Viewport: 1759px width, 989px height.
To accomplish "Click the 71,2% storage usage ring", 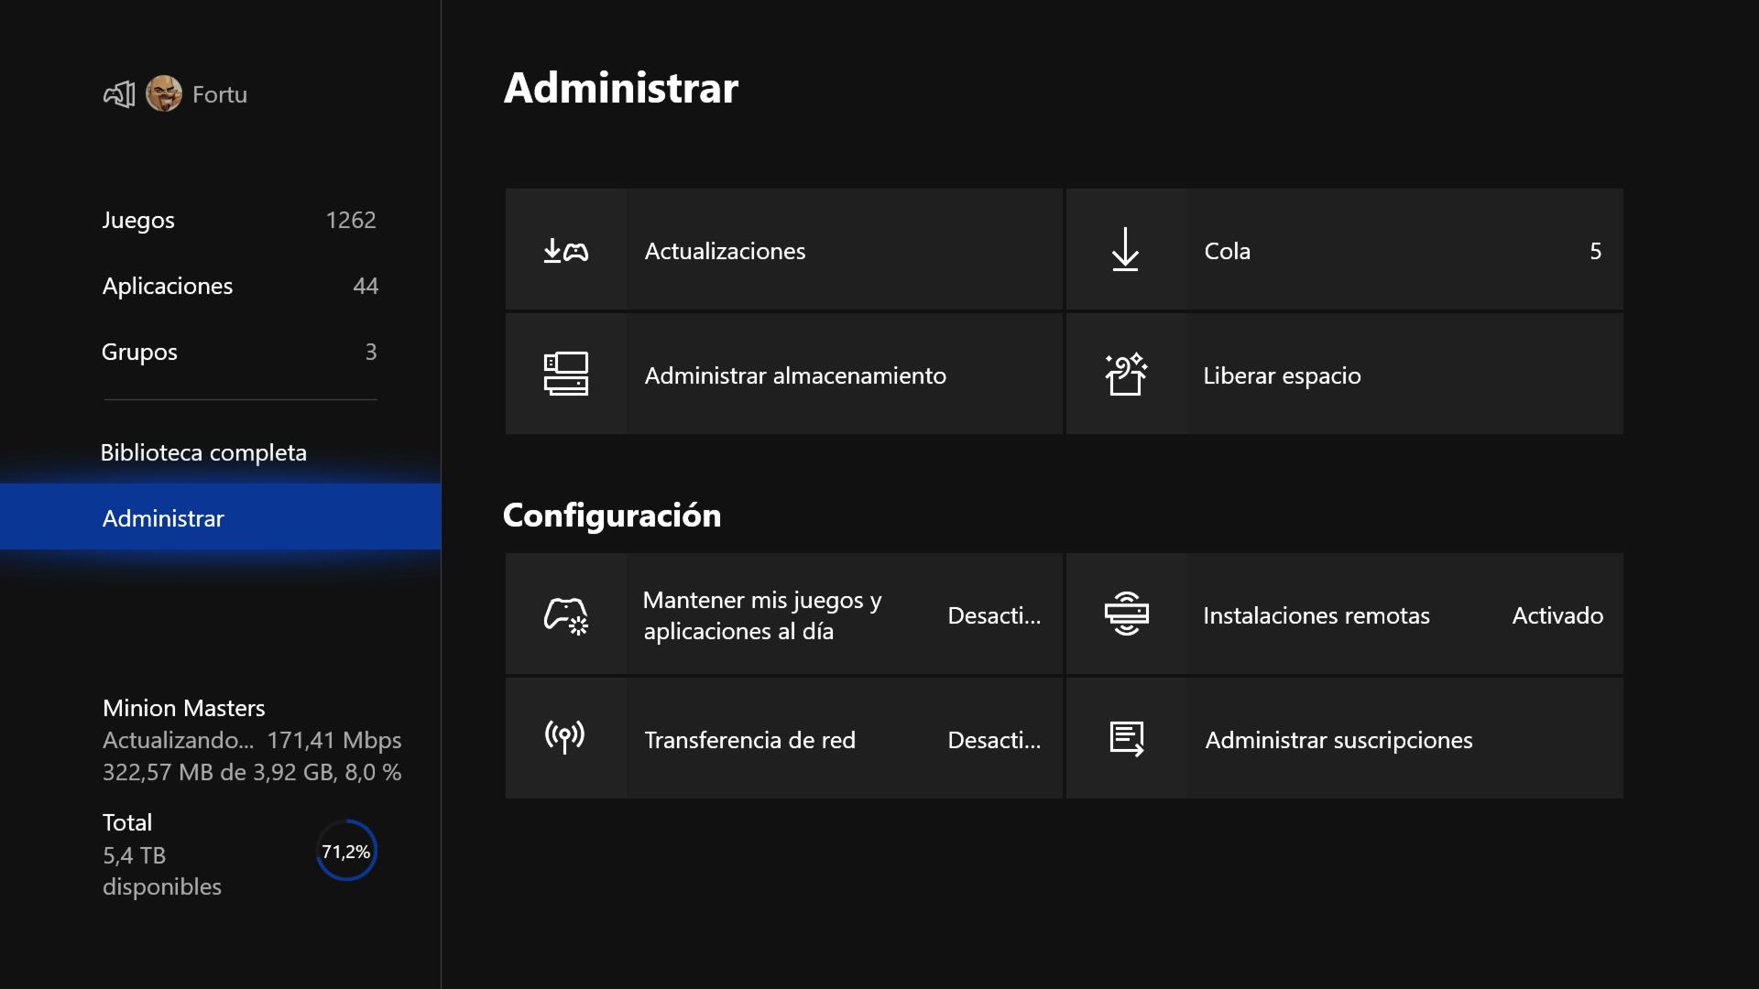I will coord(346,851).
